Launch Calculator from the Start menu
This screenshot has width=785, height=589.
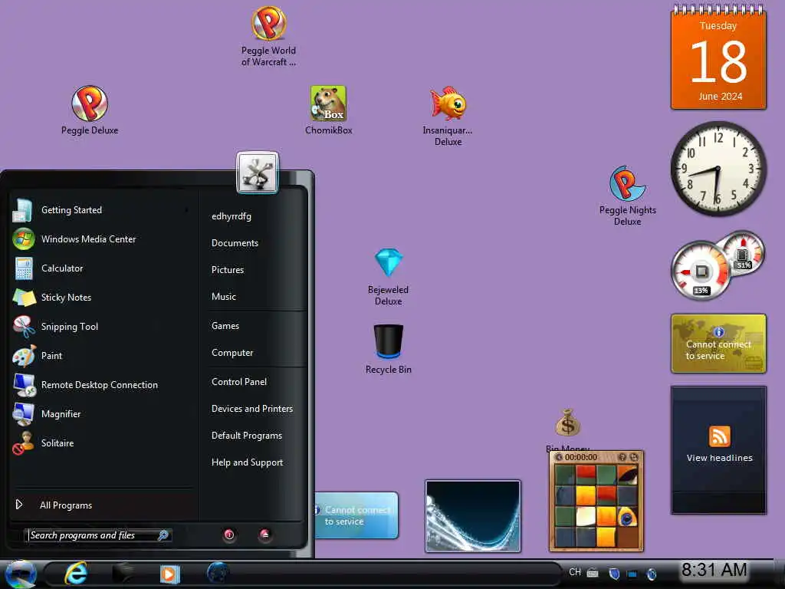100,268
